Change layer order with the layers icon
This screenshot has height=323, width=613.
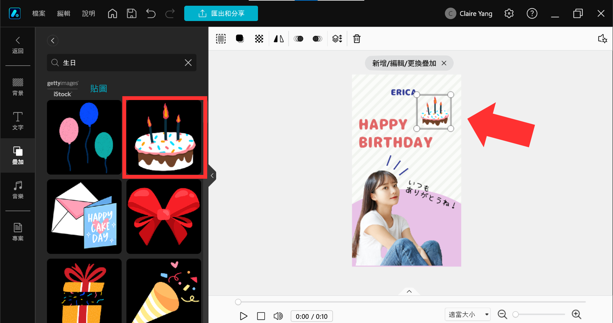pyautogui.click(x=337, y=39)
